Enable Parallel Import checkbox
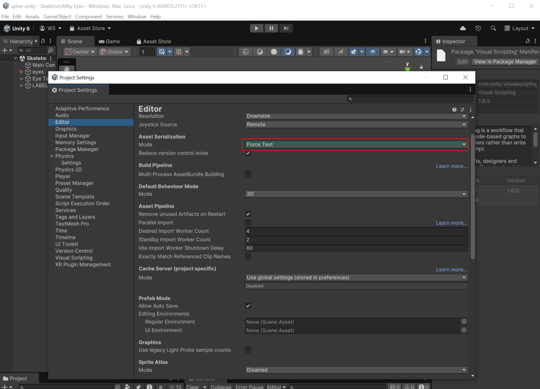The image size is (540, 389). tap(248, 222)
